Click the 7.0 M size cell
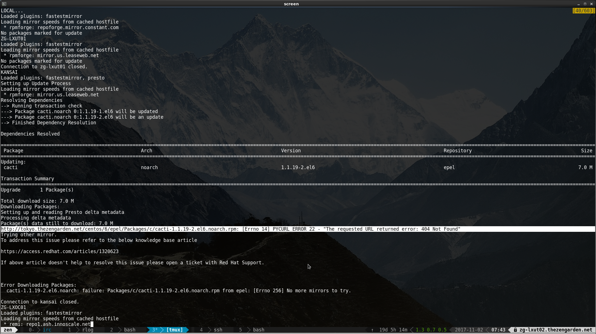 tap(585, 167)
